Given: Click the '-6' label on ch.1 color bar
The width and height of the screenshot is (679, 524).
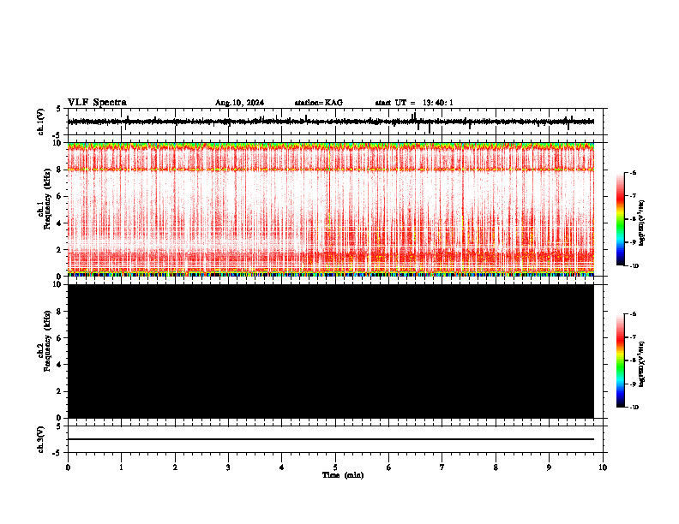Looking at the screenshot, I should point(633,173).
